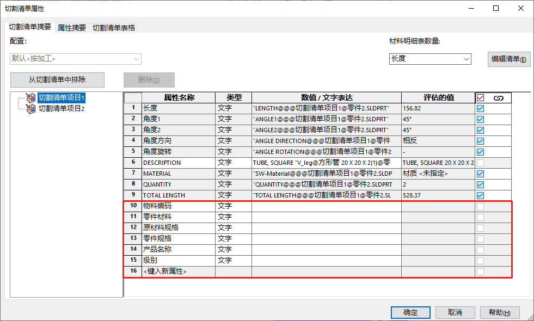This screenshot has height=321, width=534.
Task: Click the icon of 切割清单项目1
Action: pos(31,98)
